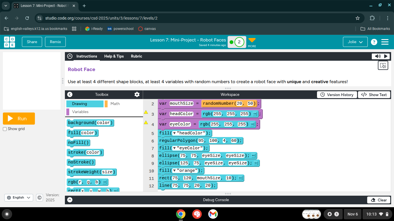
Task: Bookmark this page with star icon
Action: [358, 18]
